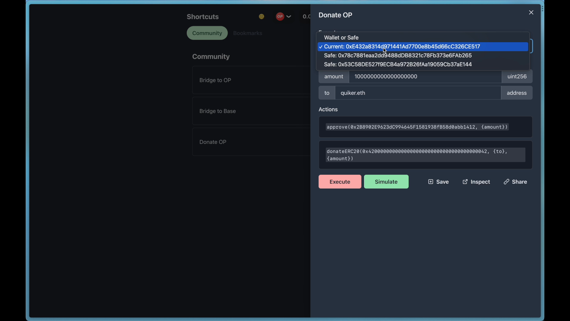The width and height of the screenshot is (570, 321).
Task: Click the Save icon with plus square
Action: pyautogui.click(x=431, y=182)
